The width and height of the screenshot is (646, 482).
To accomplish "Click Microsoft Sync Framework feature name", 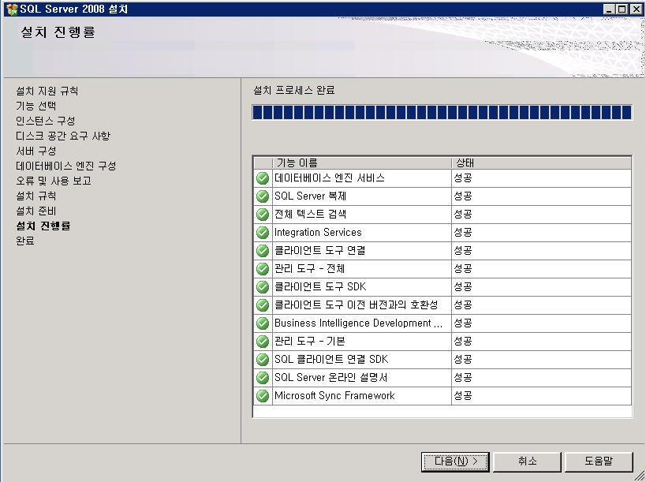I will (334, 395).
